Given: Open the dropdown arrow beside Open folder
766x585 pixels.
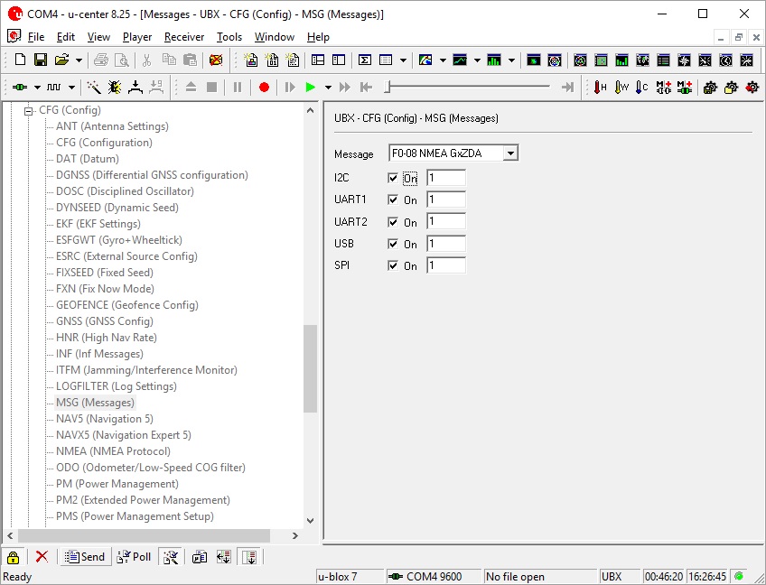Looking at the screenshot, I should click(79, 60).
